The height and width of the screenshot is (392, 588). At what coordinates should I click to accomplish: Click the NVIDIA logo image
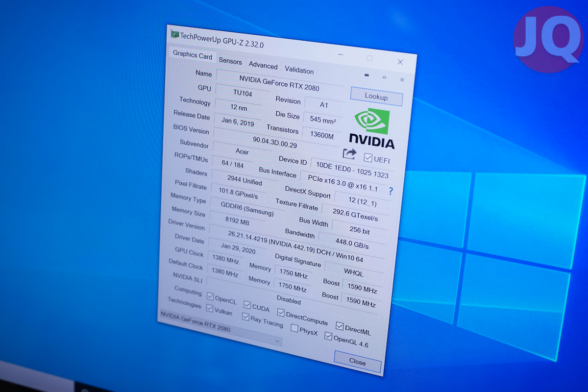tap(372, 128)
